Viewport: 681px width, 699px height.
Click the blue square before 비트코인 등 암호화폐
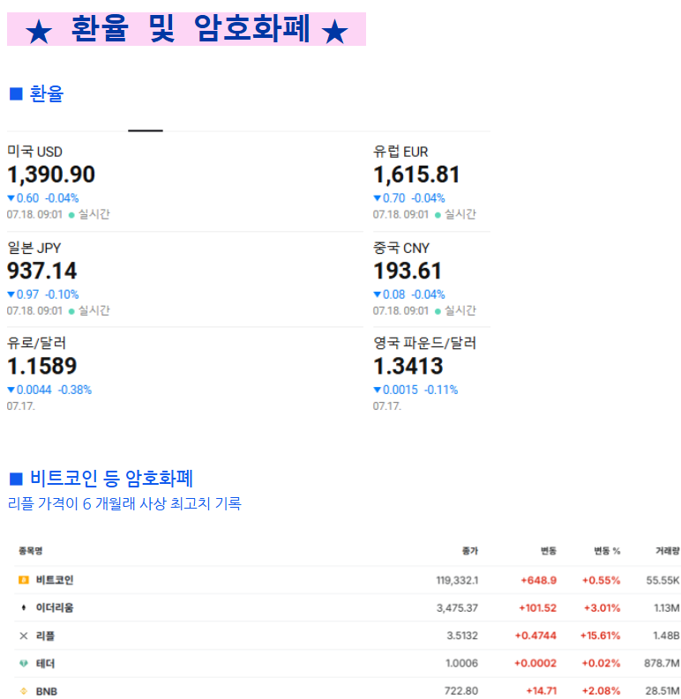[x=16, y=479]
